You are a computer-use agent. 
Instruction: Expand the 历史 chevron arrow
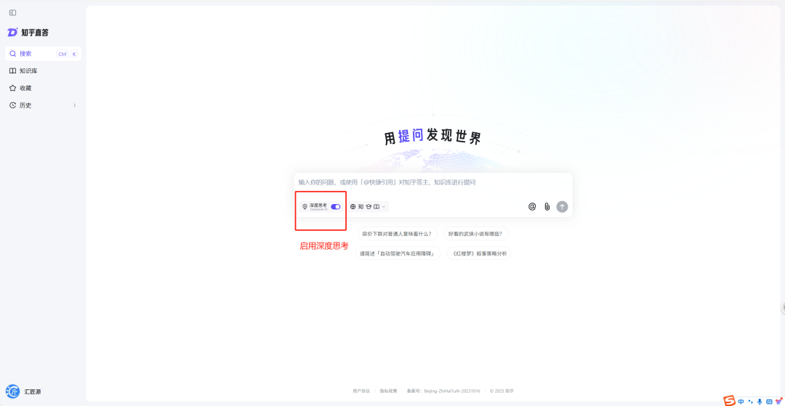[75, 105]
